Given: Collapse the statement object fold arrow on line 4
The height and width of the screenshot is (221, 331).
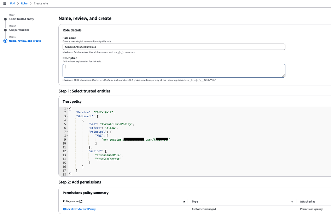Looking at the screenshot, I should click(67, 120).
